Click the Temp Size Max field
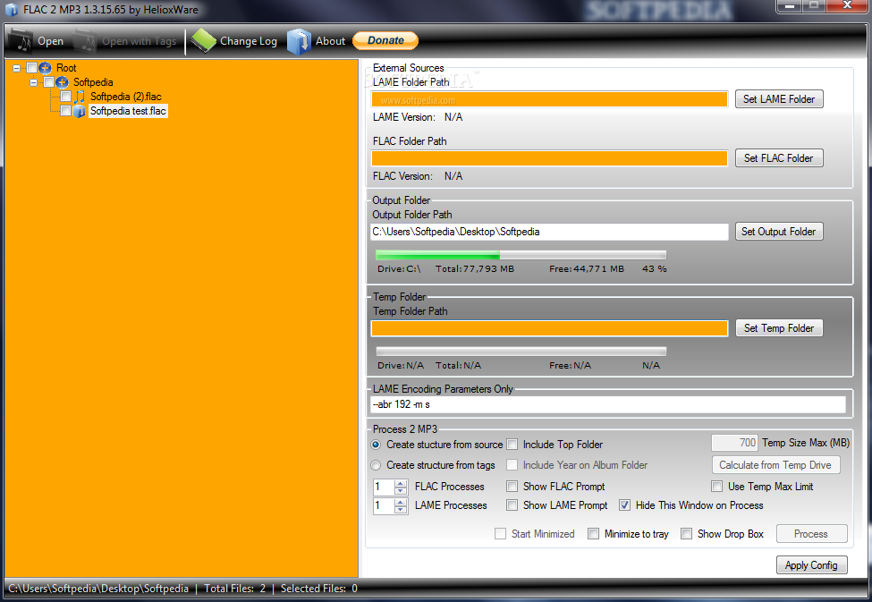The height and width of the screenshot is (602, 872). click(x=734, y=443)
